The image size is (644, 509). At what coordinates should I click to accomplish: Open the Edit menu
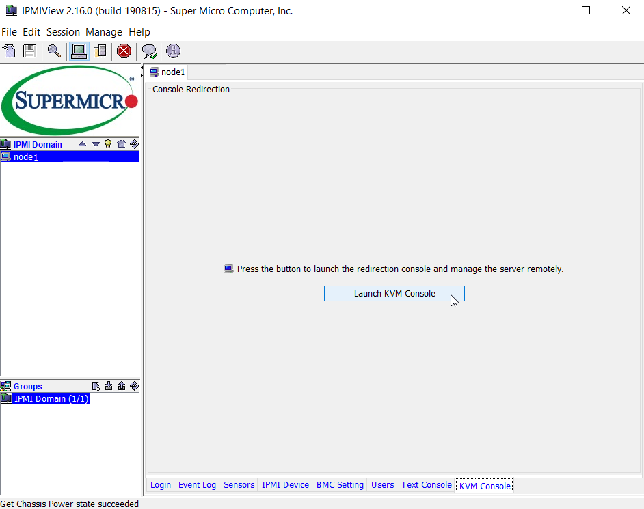click(x=31, y=32)
